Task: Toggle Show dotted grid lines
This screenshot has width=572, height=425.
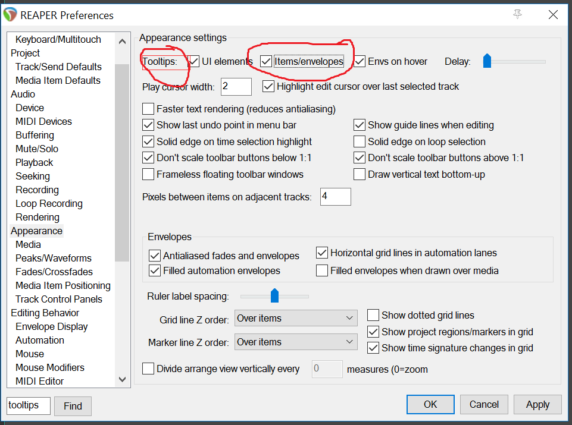Action: [x=373, y=315]
